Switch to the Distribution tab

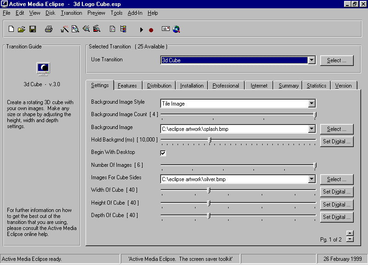pyautogui.click(x=159, y=86)
